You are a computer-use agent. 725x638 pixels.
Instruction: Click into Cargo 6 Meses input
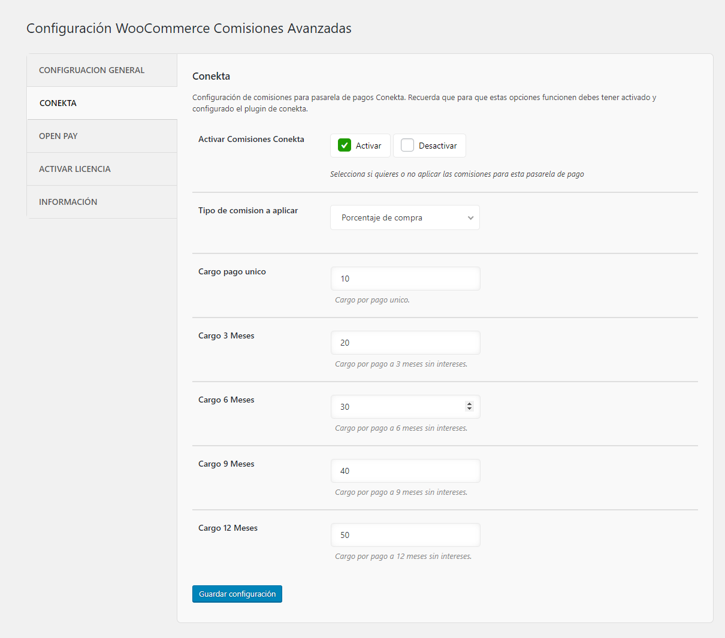click(395, 407)
